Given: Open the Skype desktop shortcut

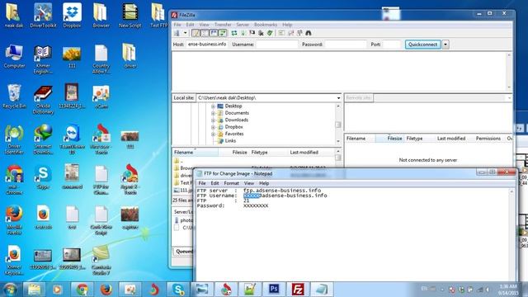Looking at the screenshot, I should 43,177.
